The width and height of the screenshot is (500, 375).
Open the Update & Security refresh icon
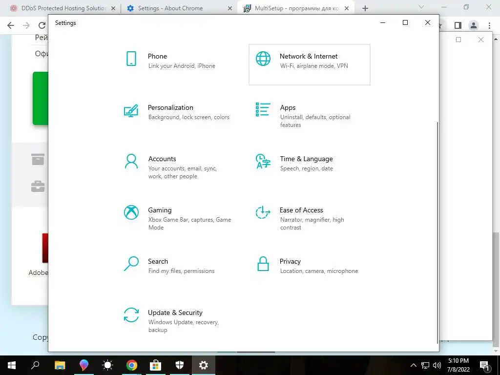click(131, 315)
